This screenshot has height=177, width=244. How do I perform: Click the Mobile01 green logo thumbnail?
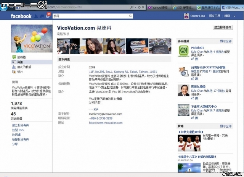tap(183, 51)
